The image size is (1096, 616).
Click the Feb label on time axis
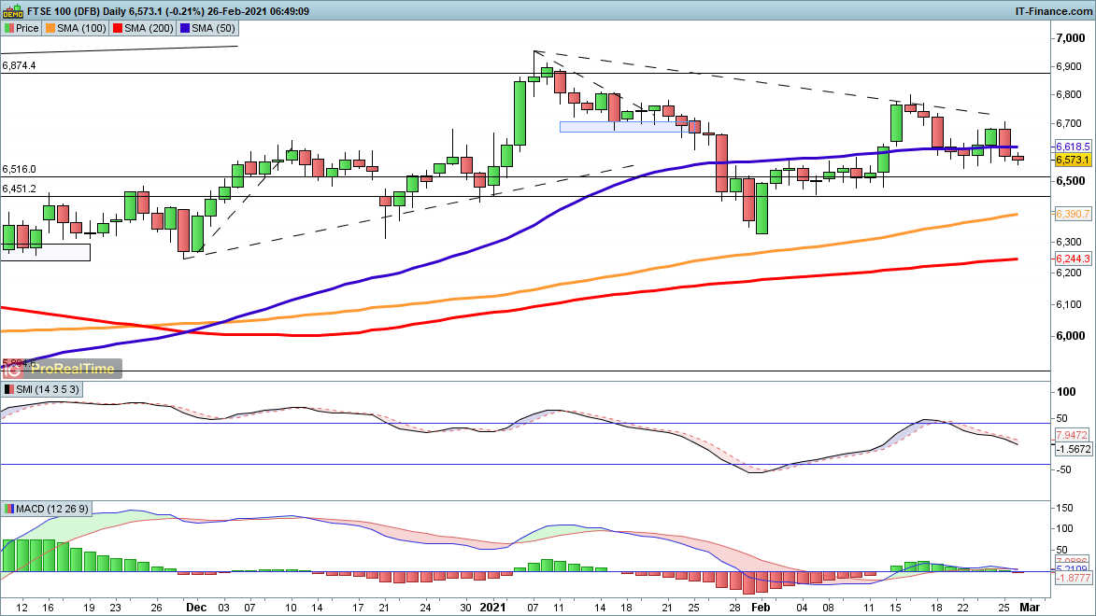(x=761, y=607)
